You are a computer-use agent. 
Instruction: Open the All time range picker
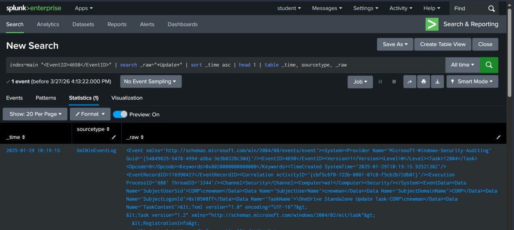click(463, 65)
